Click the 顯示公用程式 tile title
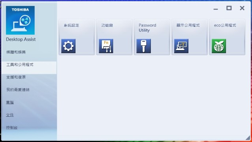This screenshot has height=142, width=252. pyautogui.click(x=188, y=25)
